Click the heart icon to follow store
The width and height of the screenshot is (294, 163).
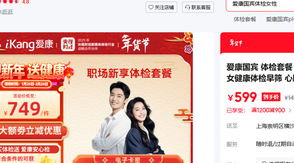151,7
